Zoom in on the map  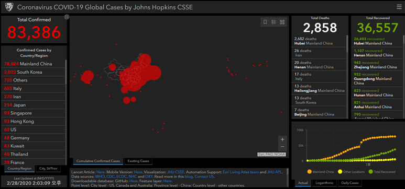click(282, 139)
